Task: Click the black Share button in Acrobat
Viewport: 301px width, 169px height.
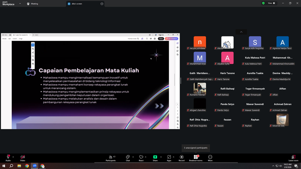Action: tap(161, 38)
